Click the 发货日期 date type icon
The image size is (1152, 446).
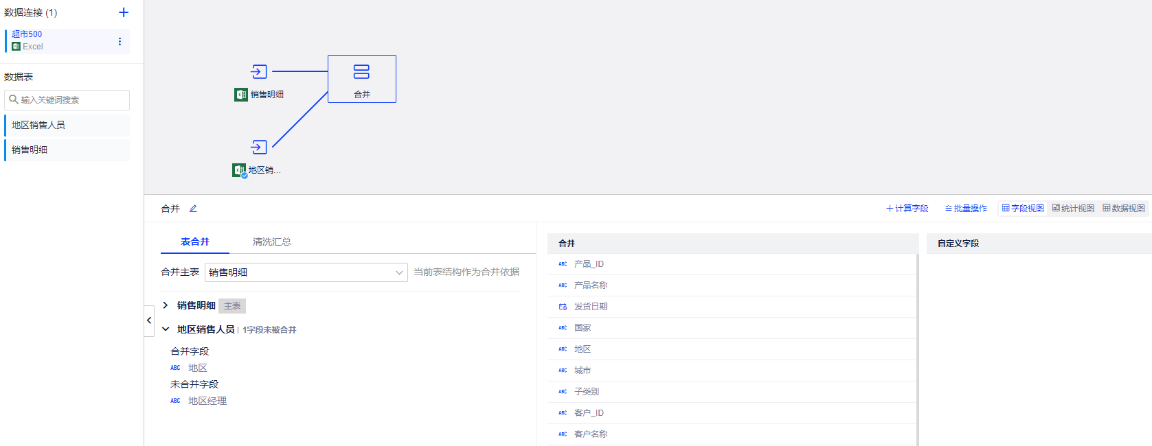coord(563,307)
